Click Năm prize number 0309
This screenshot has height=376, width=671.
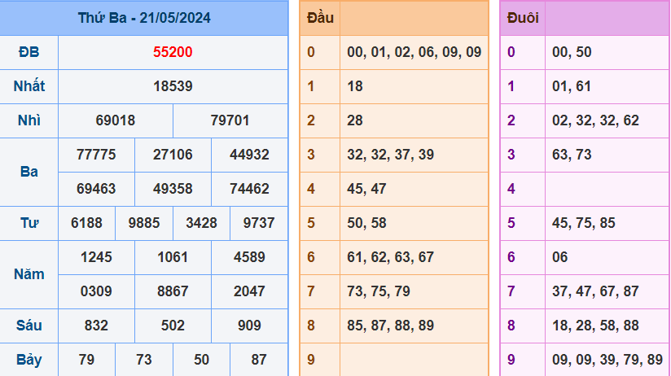96,291
